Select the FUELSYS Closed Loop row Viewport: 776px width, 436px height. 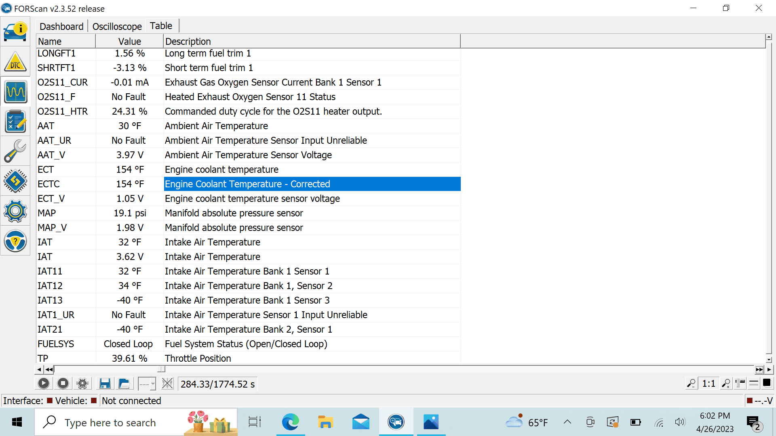(248, 344)
